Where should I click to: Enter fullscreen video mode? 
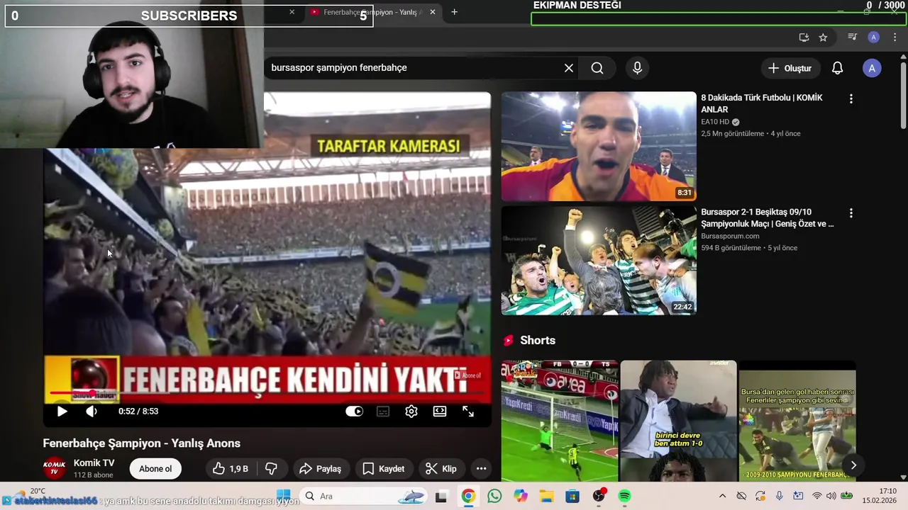click(x=468, y=412)
